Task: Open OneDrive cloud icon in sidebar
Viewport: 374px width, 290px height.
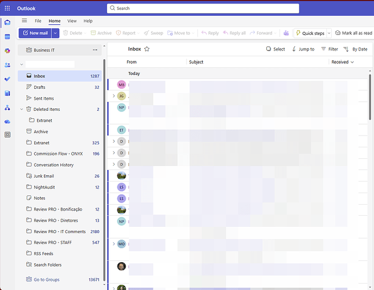Action: (x=8, y=121)
